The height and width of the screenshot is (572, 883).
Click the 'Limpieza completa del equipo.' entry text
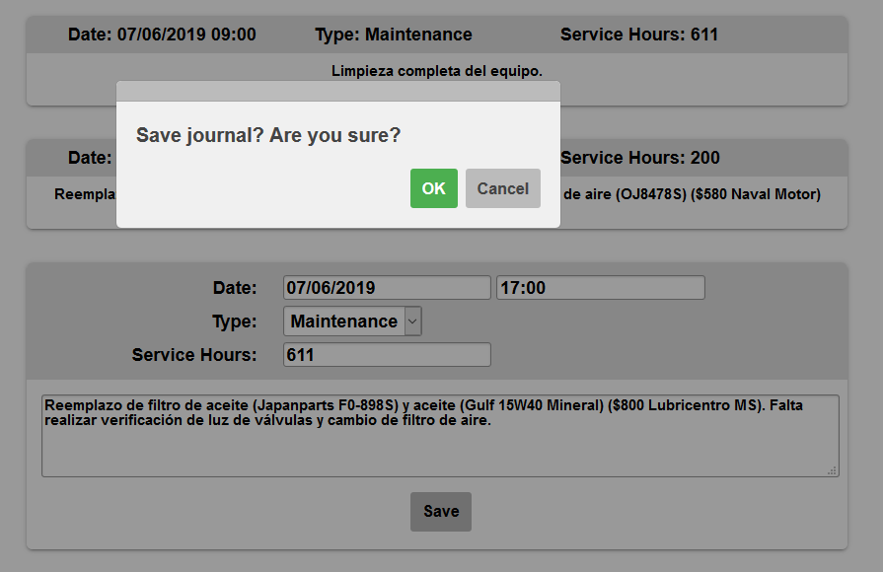(x=436, y=71)
